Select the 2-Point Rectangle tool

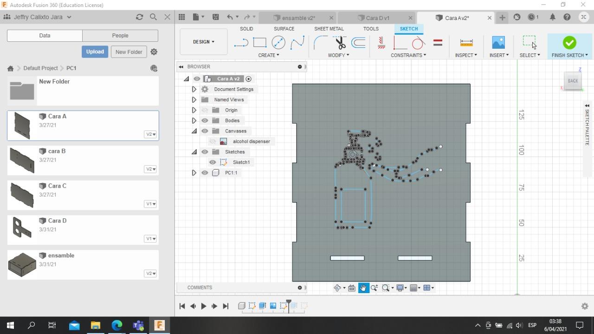(x=259, y=43)
